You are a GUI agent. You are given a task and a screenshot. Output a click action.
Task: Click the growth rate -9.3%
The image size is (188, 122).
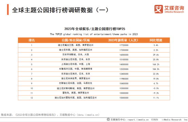tap(156, 93)
